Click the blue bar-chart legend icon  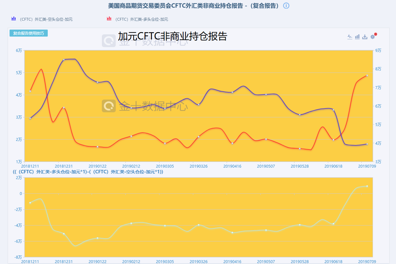click(x=14, y=19)
